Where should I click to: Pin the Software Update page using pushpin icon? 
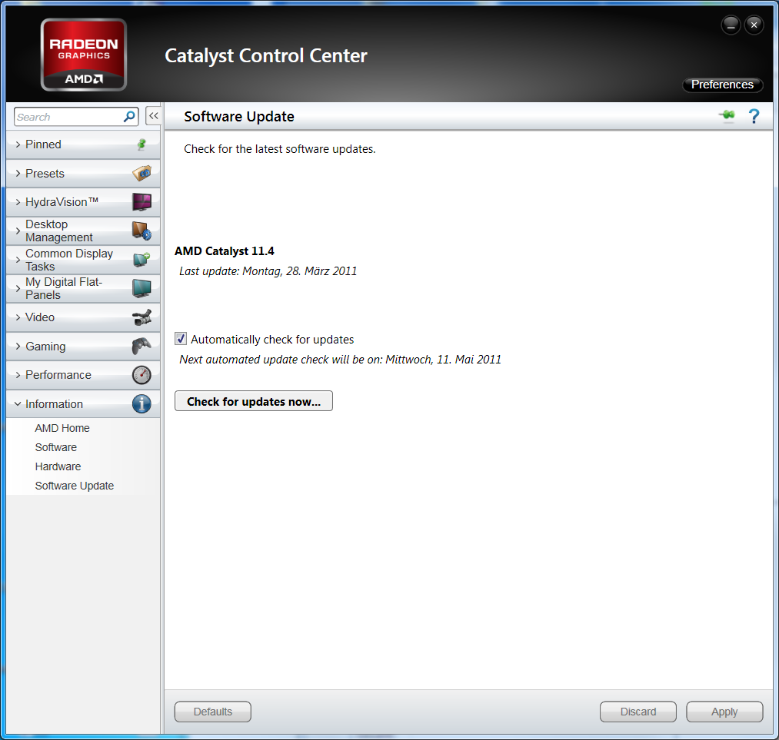[726, 116]
